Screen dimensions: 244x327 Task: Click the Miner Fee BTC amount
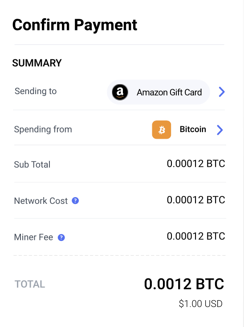tap(196, 236)
